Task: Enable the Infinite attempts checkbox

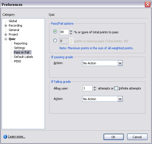Action: 116,88
